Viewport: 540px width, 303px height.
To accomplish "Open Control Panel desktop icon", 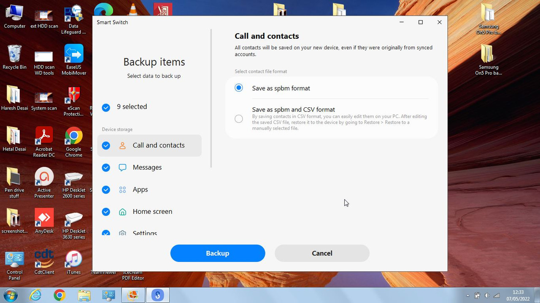I will pos(15,265).
